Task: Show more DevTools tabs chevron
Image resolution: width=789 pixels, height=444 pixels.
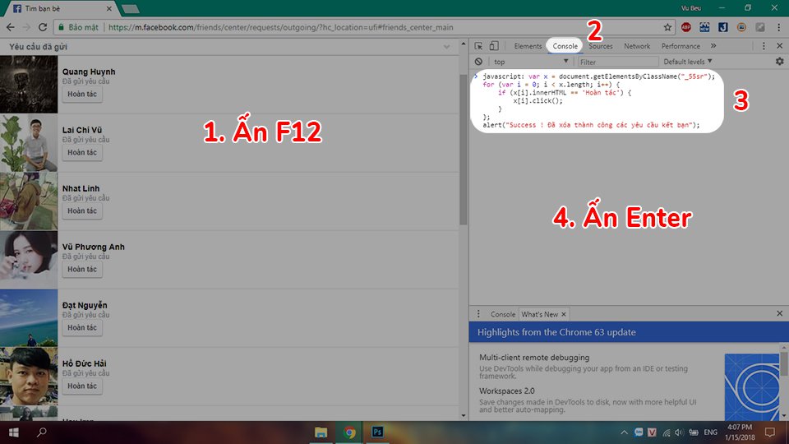Action: (713, 46)
